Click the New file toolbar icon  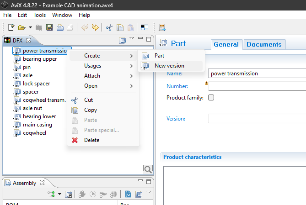click(x=11, y=27)
